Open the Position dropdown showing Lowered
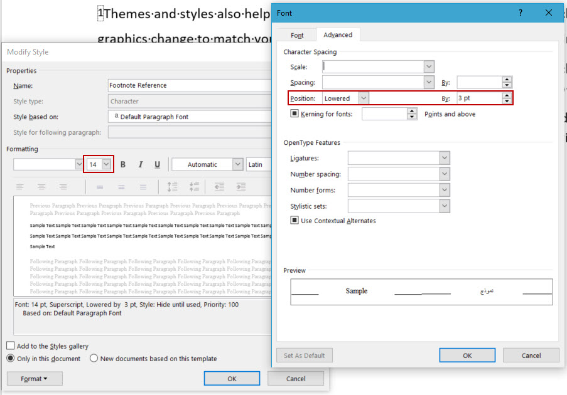Image resolution: width=567 pixels, height=395 pixels. pyautogui.click(x=364, y=98)
